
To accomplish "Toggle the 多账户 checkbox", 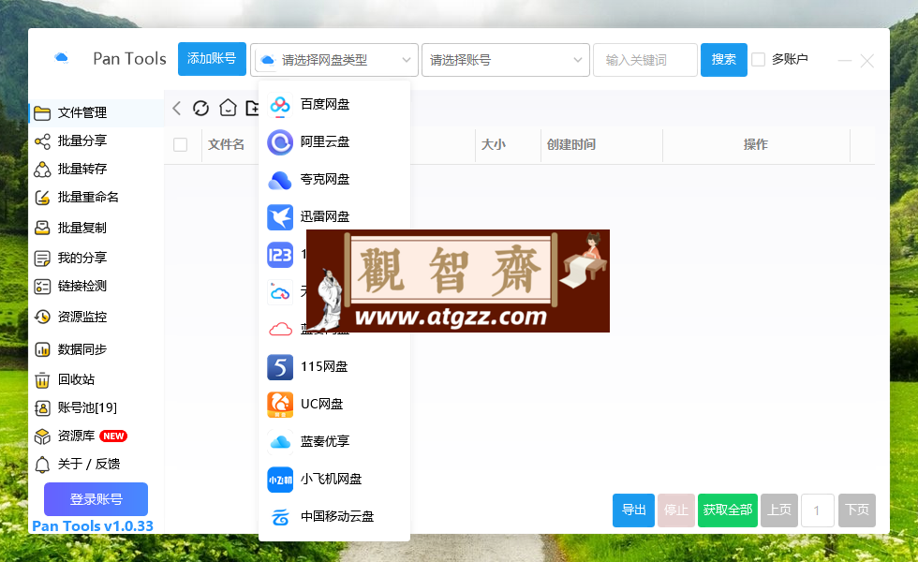I will (758, 59).
